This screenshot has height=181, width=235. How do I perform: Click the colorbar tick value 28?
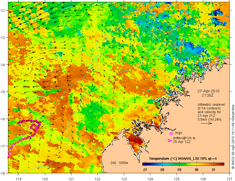(162, 170)
